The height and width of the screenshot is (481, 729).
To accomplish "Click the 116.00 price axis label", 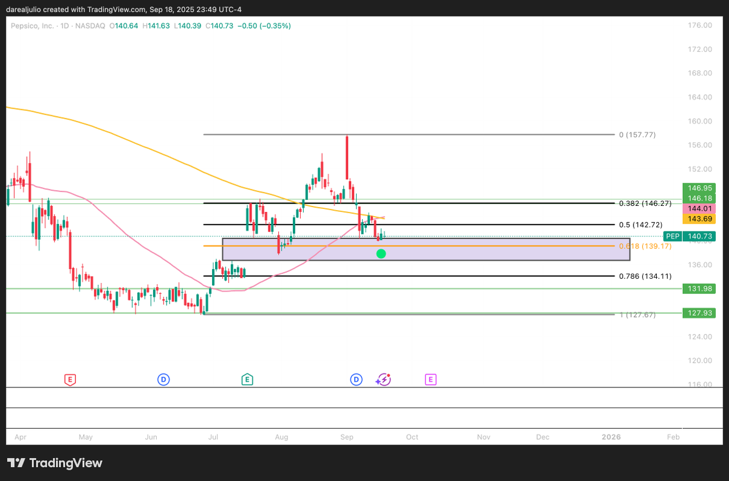I will 699,384.
